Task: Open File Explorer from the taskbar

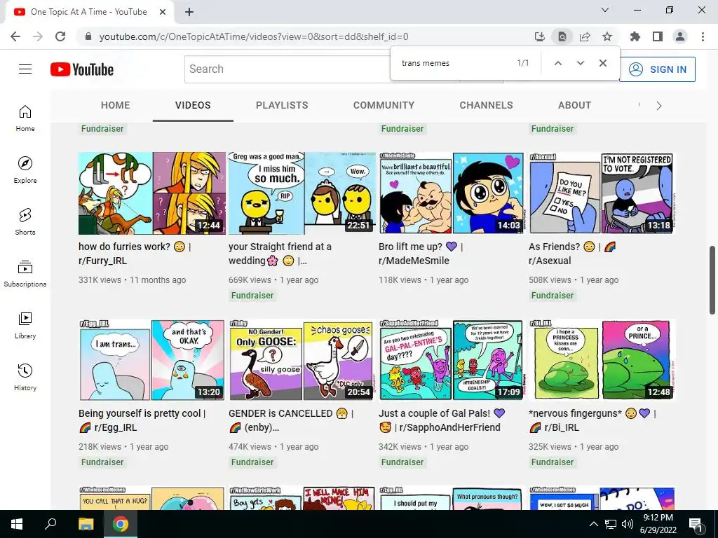Action: point(86,524)
